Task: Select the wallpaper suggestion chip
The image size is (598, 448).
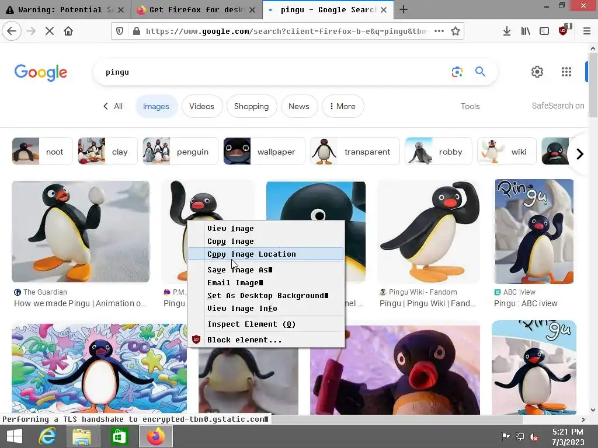Action: (265, 151)
